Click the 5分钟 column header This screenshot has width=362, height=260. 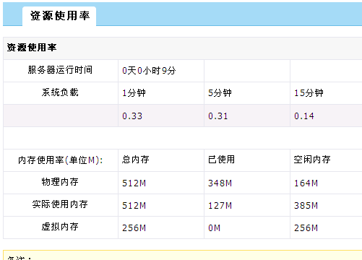click(x=220, y=93)
